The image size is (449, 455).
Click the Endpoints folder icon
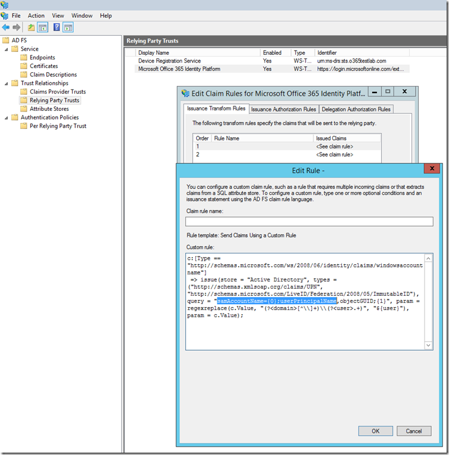click(x=24, y=57)
